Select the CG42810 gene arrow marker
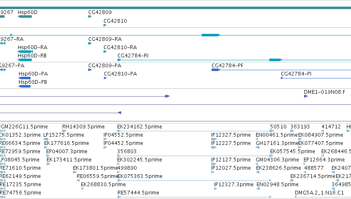351x199 pixels. (x=105, y=25)
